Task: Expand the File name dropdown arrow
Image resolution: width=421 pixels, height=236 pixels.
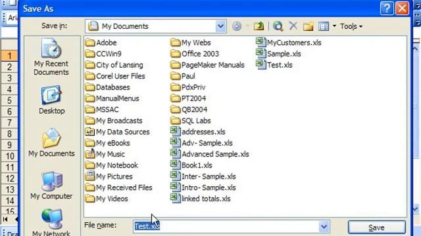Action: point(324,227)
